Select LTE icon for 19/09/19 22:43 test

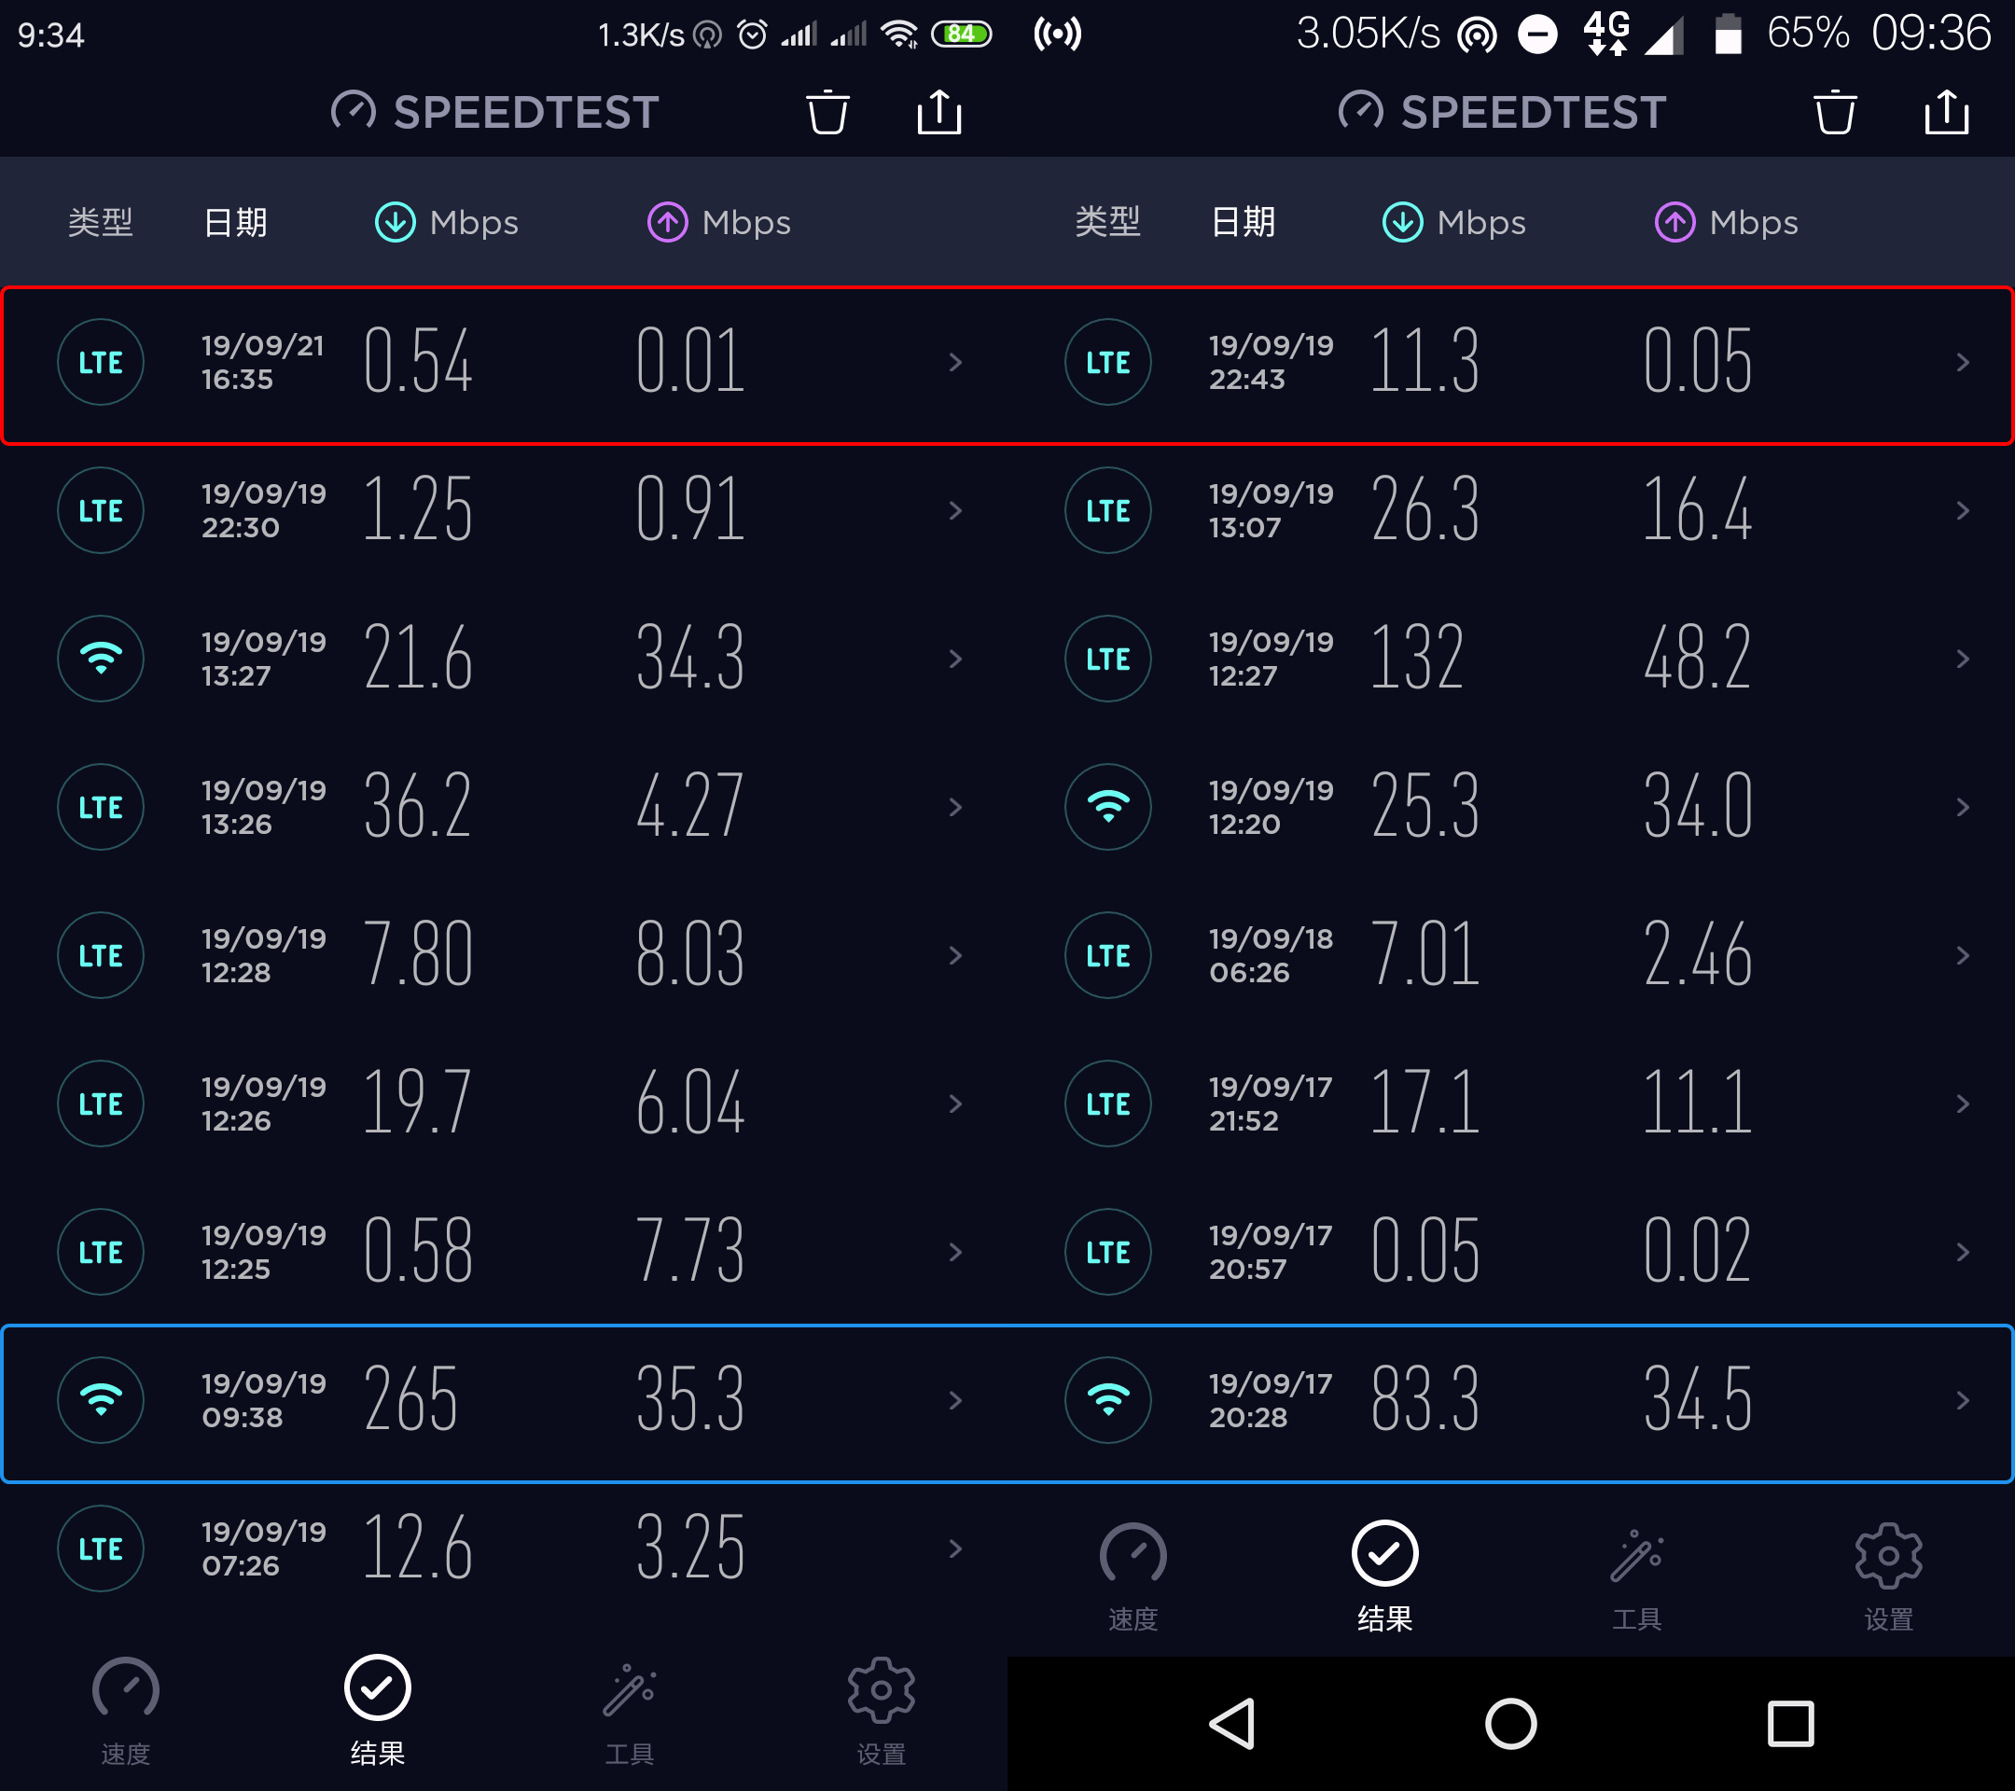click(x=1108, y=362)
